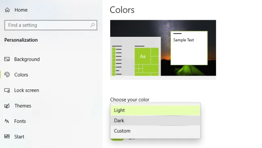Screen dimensions: 262x148
Task: Pick Custom in the color dropdown
Action: pyautogui.click(x=155, y=131)
